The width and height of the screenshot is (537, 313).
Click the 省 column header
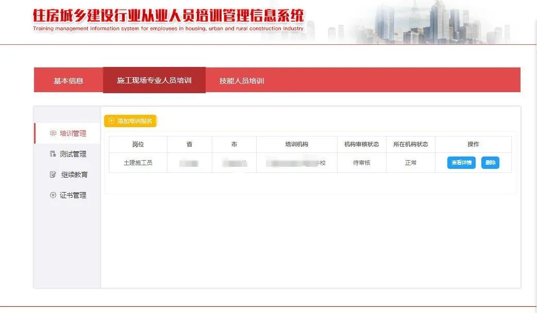point(189,145)
